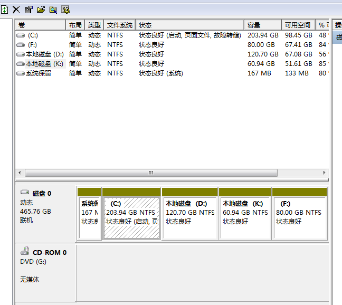
Task: Click the magnifier Explore toolbar icon
Action: (x=53, y=9)
